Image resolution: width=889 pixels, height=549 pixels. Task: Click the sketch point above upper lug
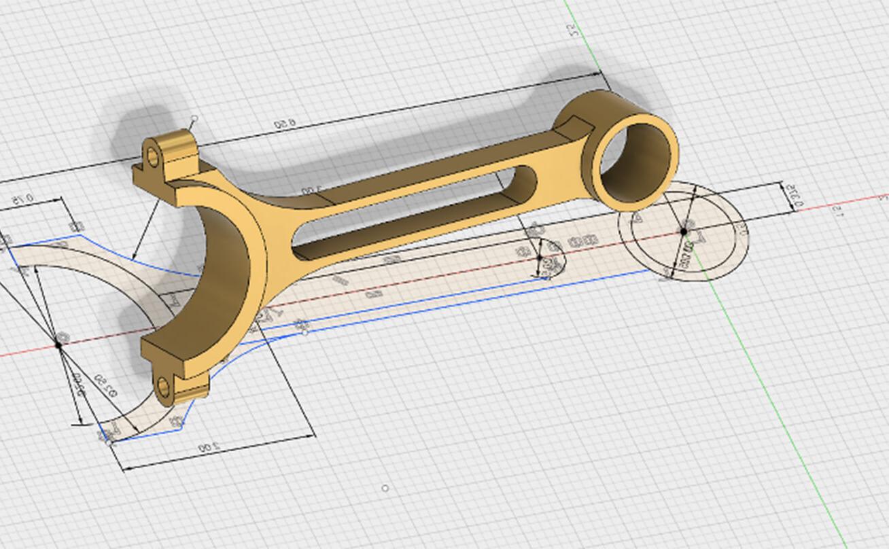tap(194, 119)
